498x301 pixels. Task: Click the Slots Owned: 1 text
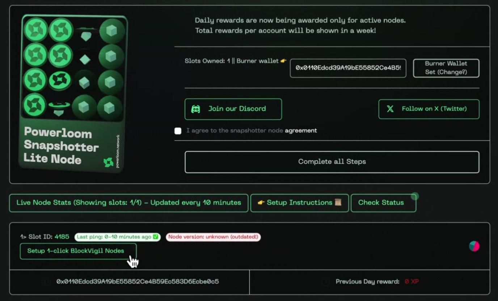pyautogui.click(x=207, y=61)
